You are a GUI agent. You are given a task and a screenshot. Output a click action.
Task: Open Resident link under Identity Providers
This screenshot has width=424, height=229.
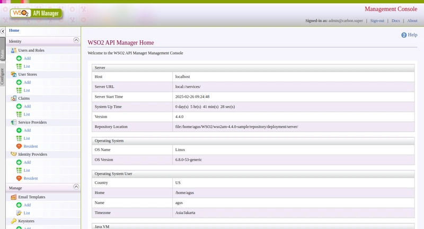(x=31, y=178)
